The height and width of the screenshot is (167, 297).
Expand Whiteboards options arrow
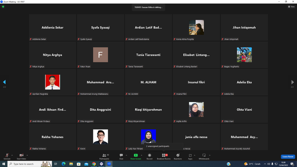click(x=210, y=155)
